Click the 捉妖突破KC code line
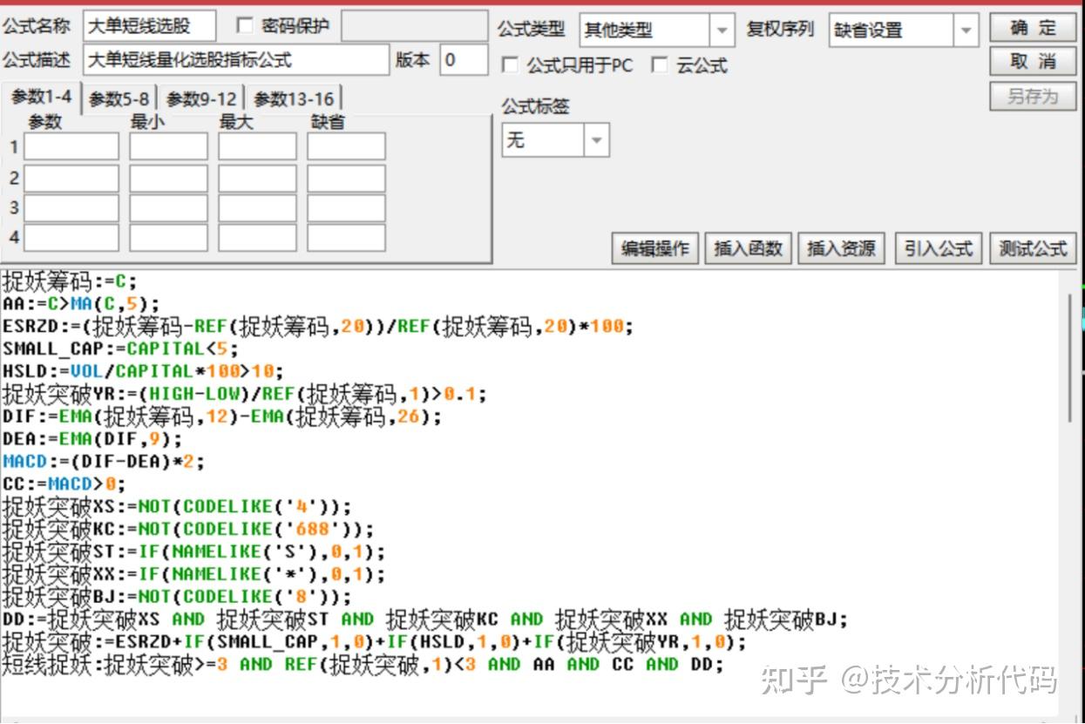This screenshot has width=1085, height=724. point(188,529)
